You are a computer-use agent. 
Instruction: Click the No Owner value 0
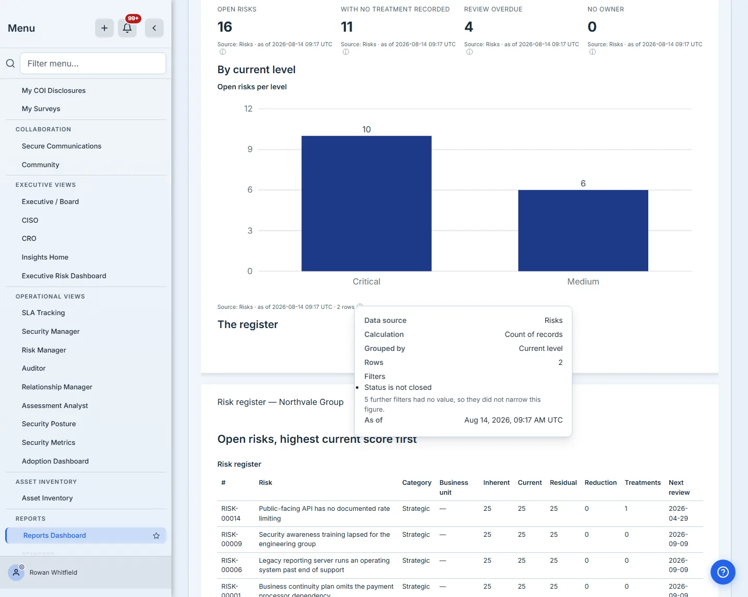592,27
